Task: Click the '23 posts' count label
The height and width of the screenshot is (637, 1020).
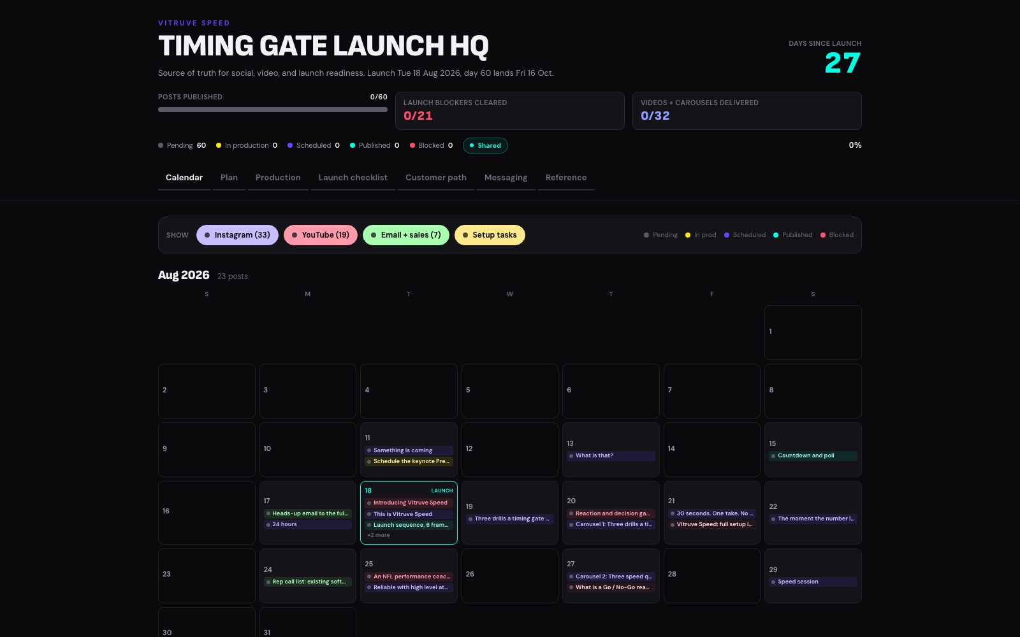Action: tap(233, 276)
